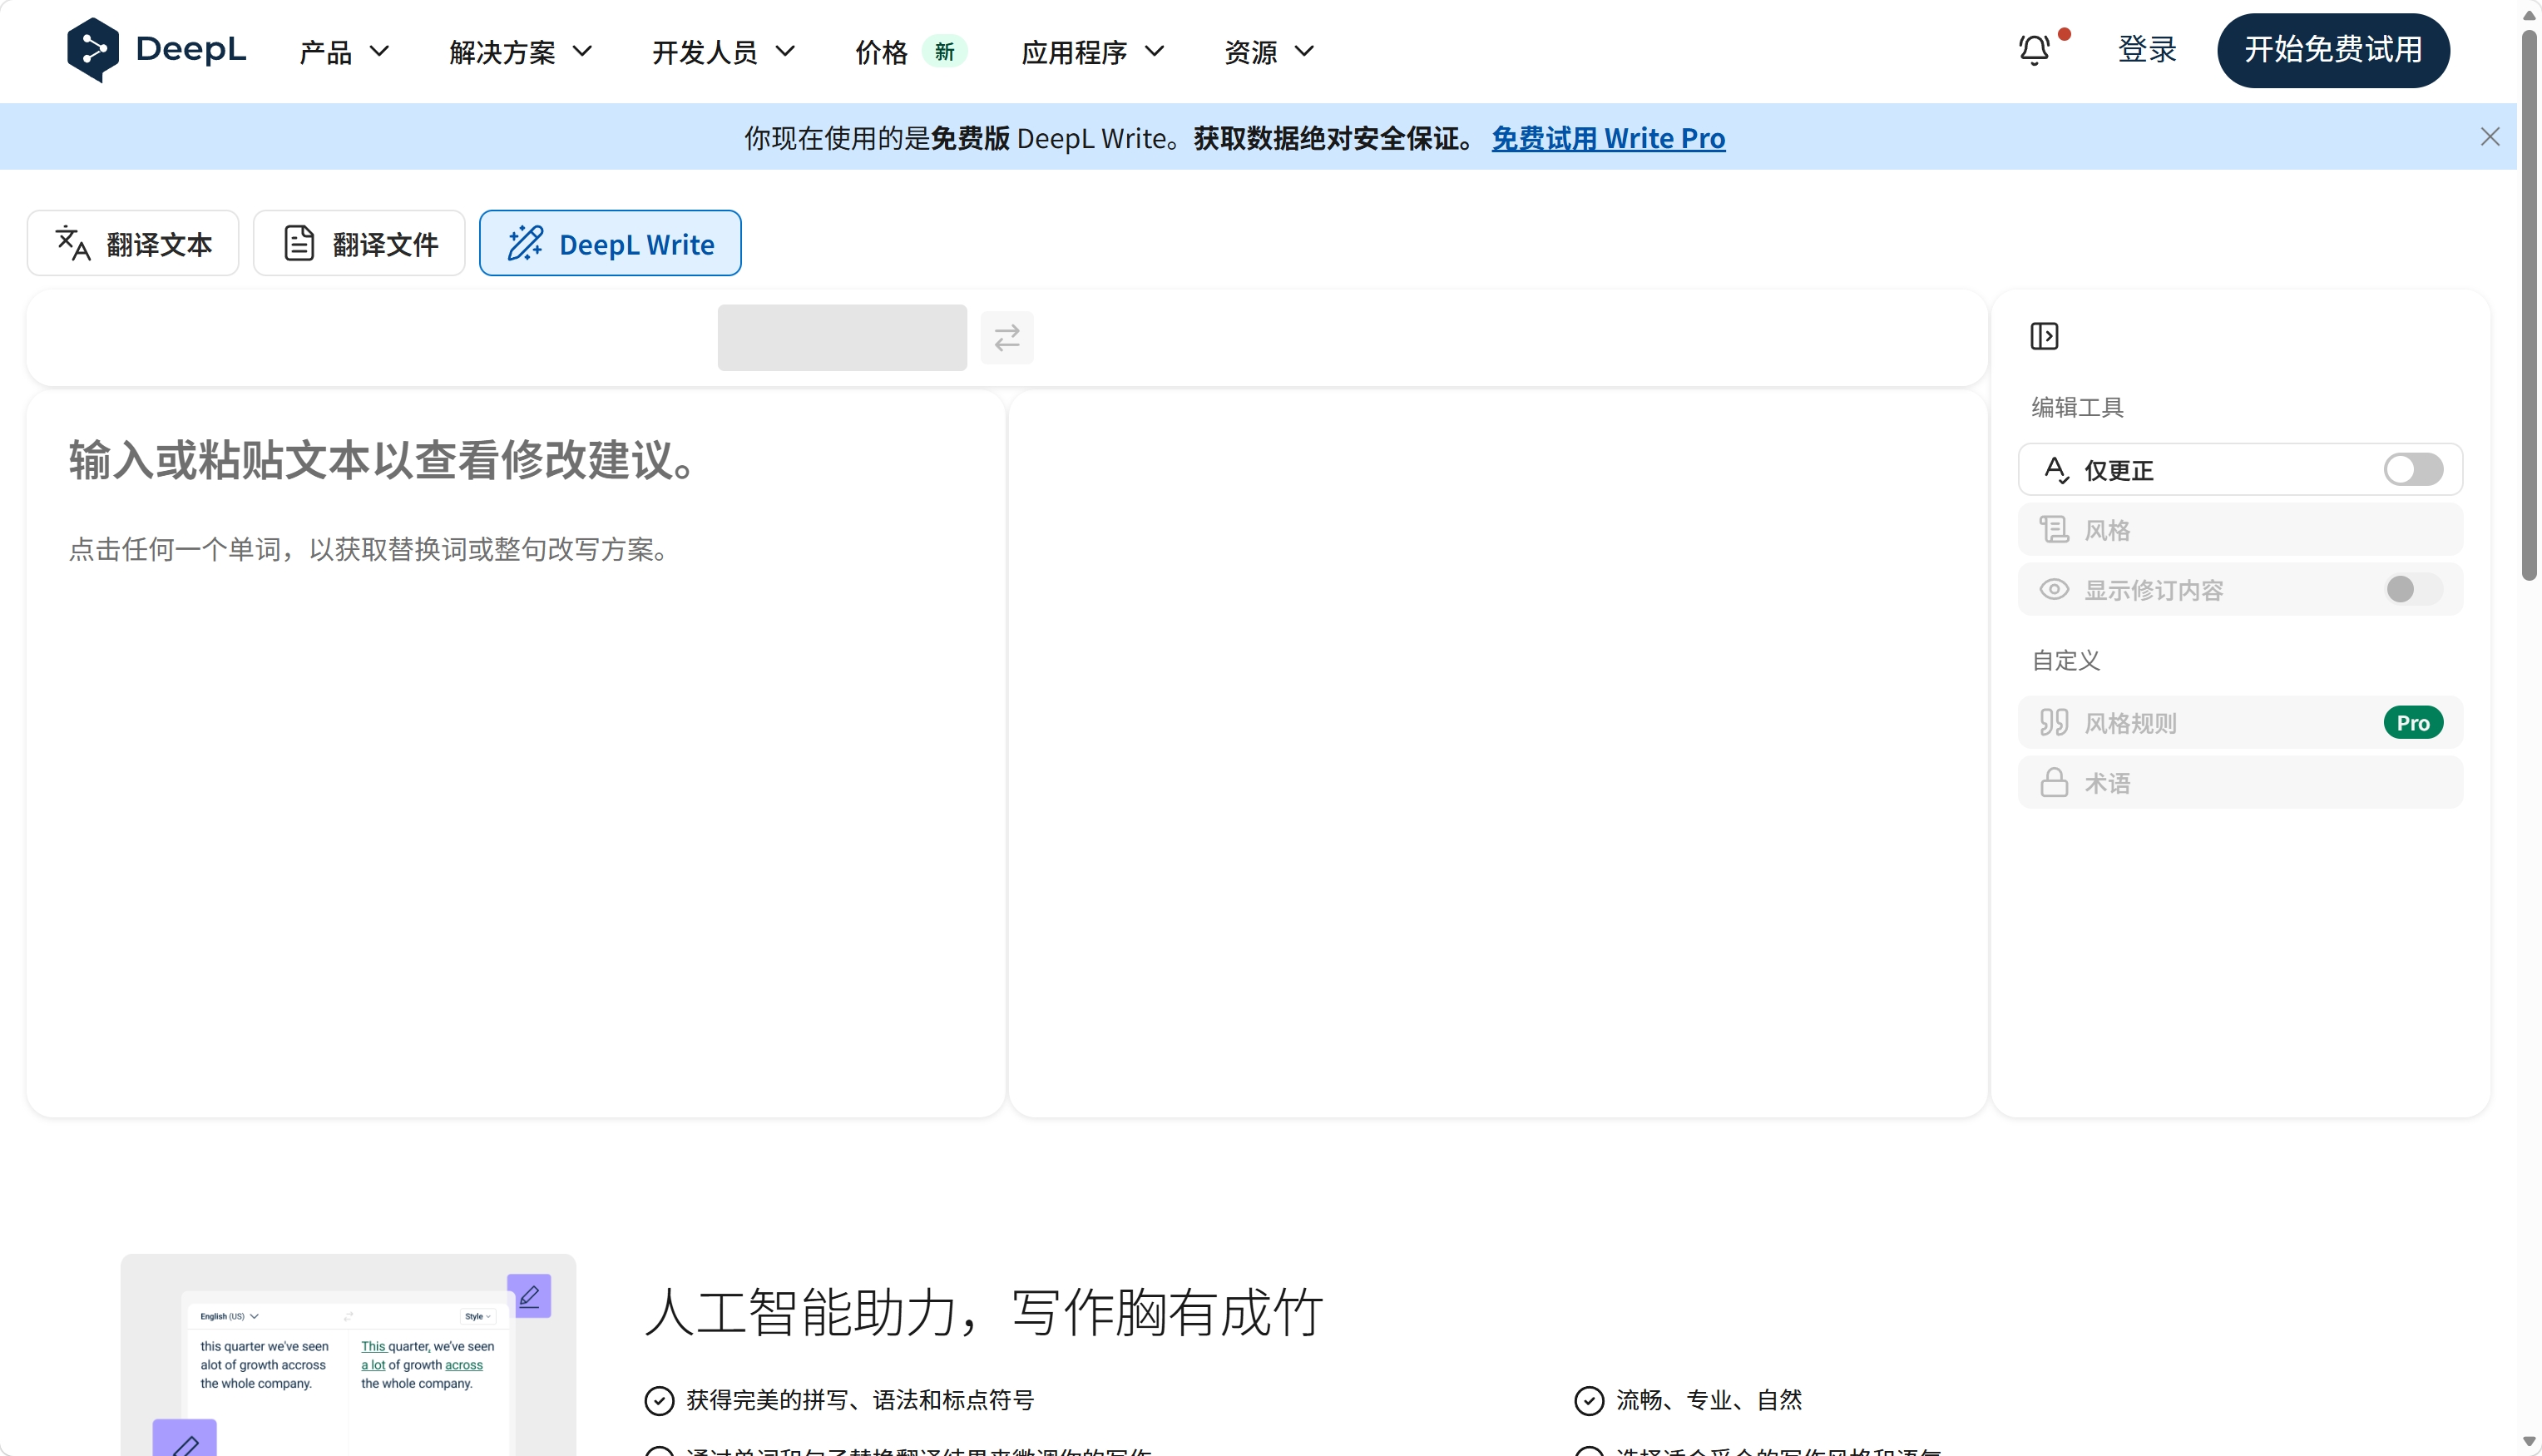Expand the 产品 dropdown menu
Image resolution: width=2542 pixels, height=1456 pixels.
344,51
